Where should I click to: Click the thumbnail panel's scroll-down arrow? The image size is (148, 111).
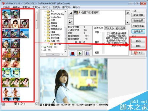click(x=37, y=100)
